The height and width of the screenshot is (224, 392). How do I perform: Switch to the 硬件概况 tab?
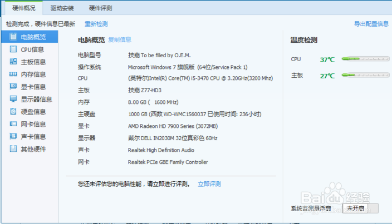(24, 8)
